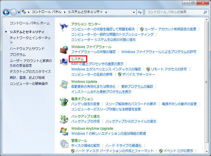
Task: Open コントロール パネル ホーム in the sidebar
Action: (x=29, y=23)
